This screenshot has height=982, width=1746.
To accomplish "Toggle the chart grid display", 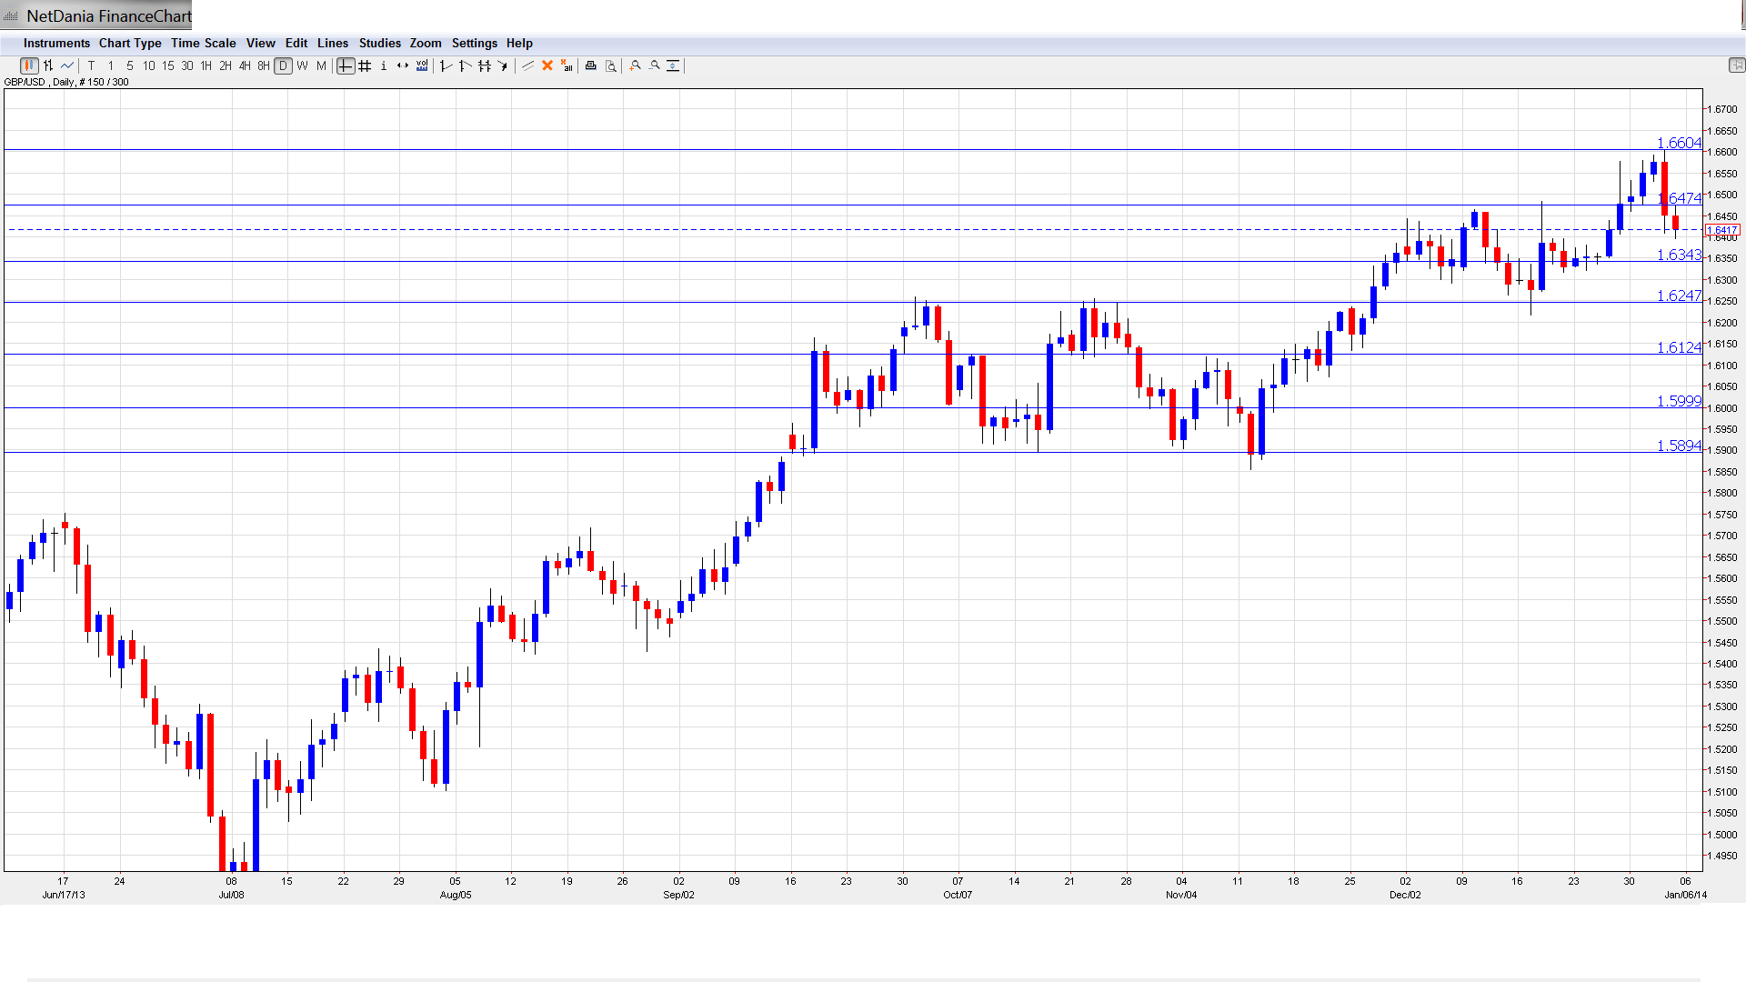I will point(365,65).
